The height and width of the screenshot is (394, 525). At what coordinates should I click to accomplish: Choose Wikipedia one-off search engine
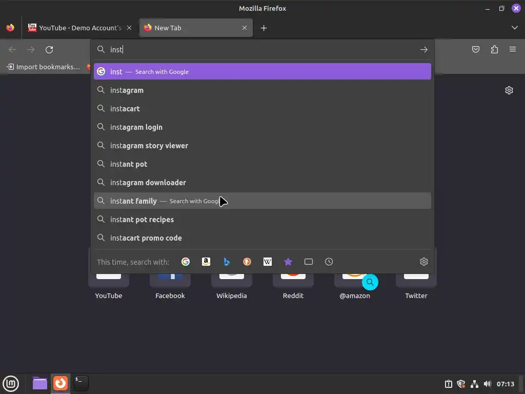pyautogui.click(x=268, y=262)
